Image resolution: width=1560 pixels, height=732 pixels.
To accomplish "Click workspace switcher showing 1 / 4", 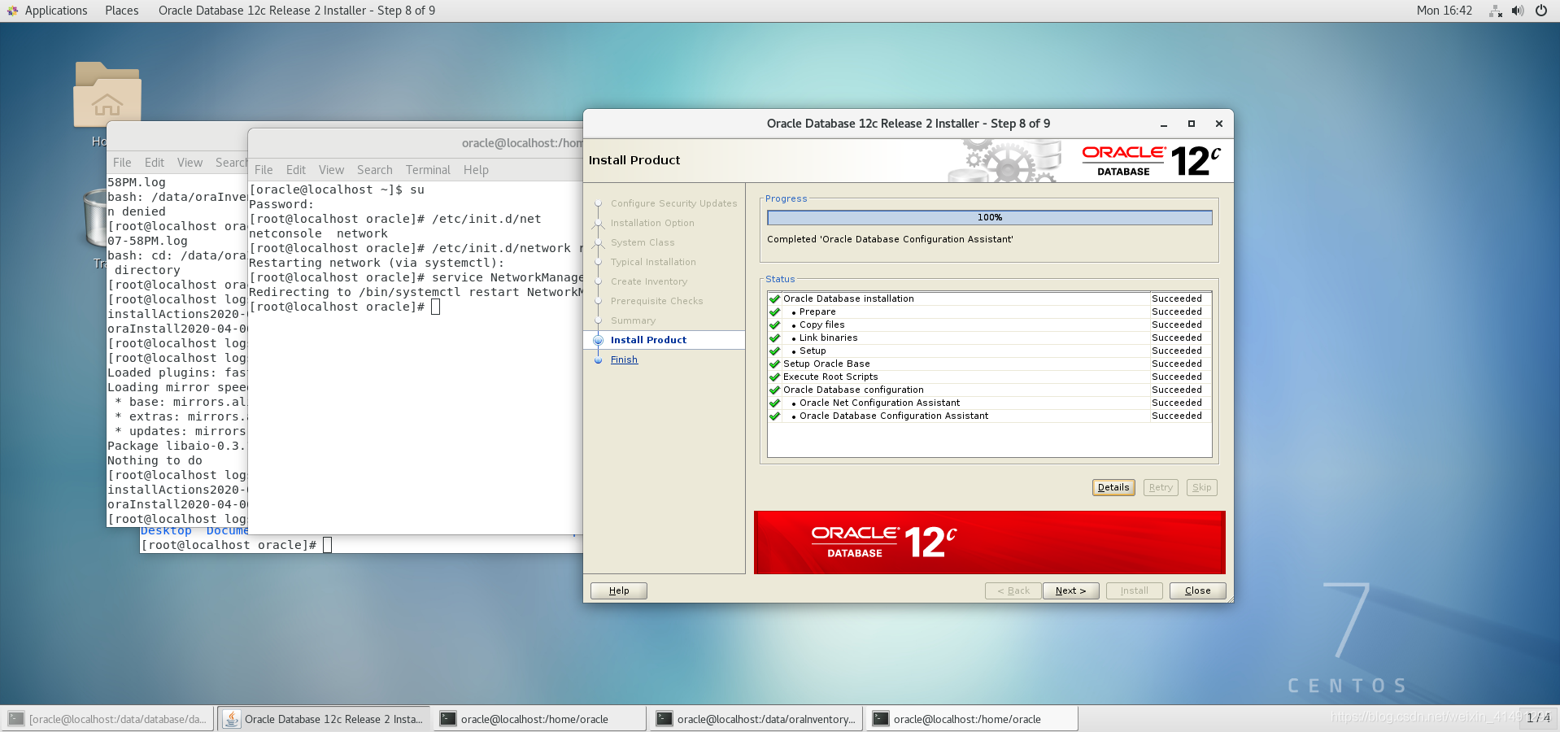I will (x=1538, y=718).
